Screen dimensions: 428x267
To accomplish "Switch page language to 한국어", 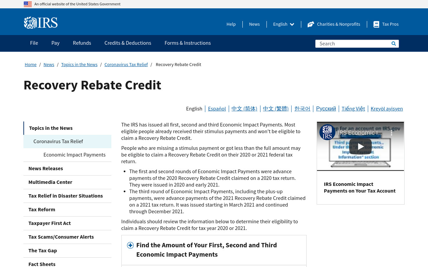I will [x=302, y=108].
